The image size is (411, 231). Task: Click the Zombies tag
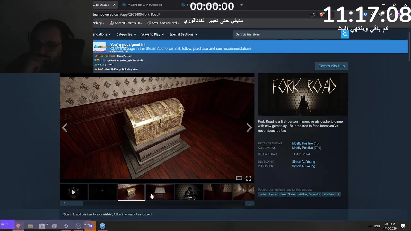pos(329,194)
